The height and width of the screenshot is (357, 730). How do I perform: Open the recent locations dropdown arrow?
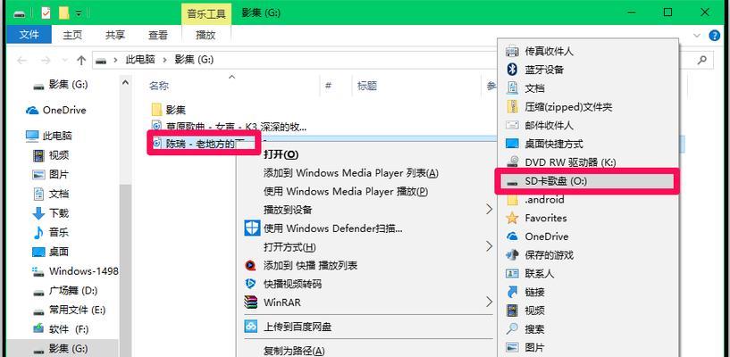(64, 60)
